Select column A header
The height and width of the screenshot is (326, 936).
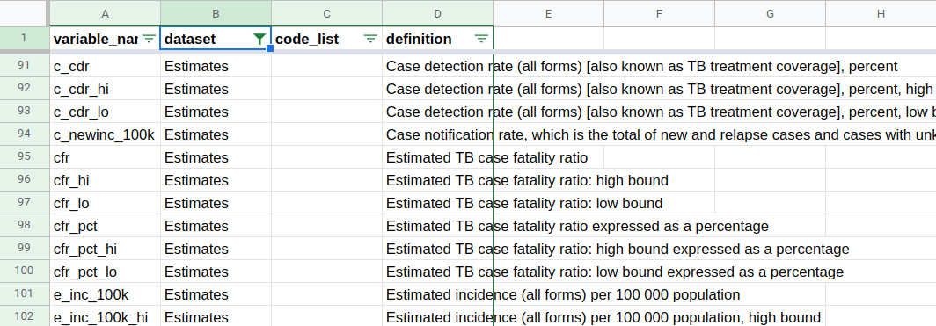click(x=105, y=13)
